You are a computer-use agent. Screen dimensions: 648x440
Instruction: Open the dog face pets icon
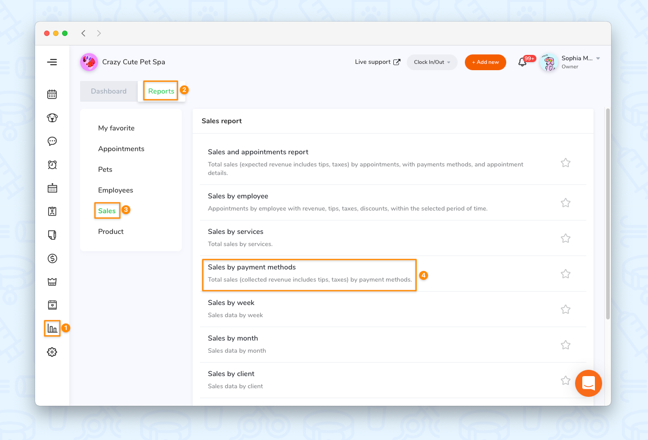click(x=52, y=118)
